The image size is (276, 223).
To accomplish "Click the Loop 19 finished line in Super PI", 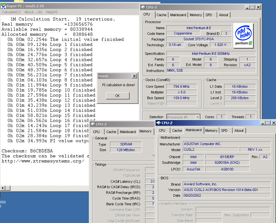I will (x=48, y=136).
